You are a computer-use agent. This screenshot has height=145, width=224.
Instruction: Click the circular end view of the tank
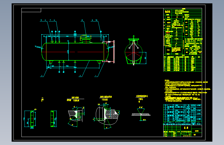pos(134,52)
